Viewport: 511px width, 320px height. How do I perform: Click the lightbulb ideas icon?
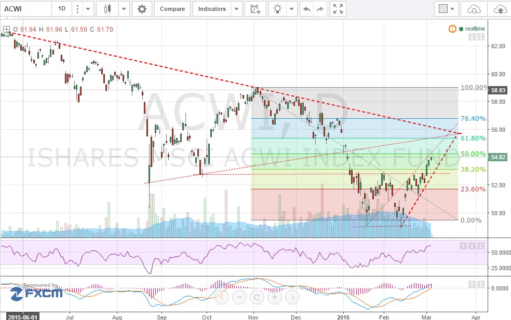click(277, 9)
